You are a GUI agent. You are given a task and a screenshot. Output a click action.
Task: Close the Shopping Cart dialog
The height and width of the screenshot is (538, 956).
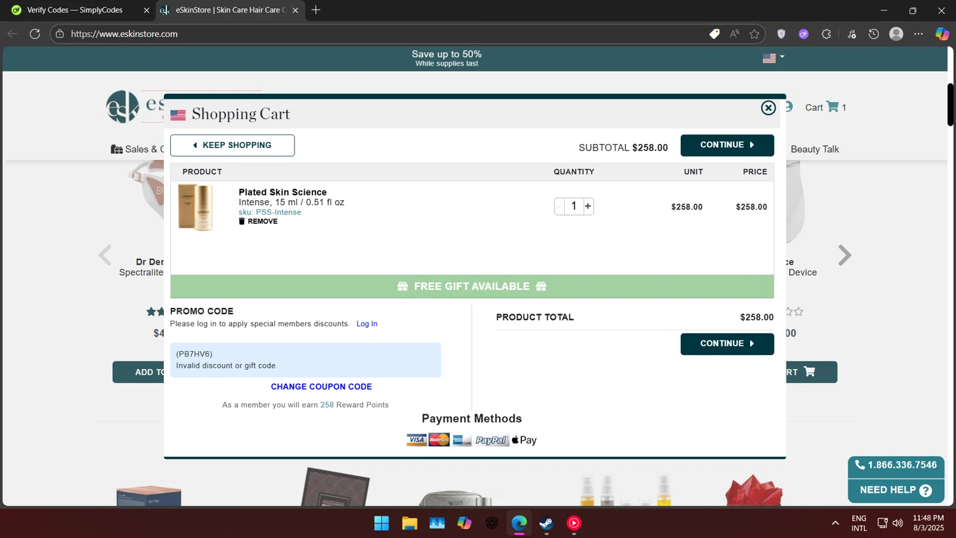tap(768, 108)
